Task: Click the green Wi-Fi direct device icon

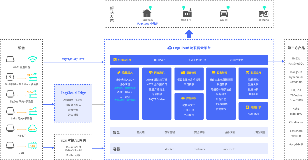Action: [x=32, y=60]
